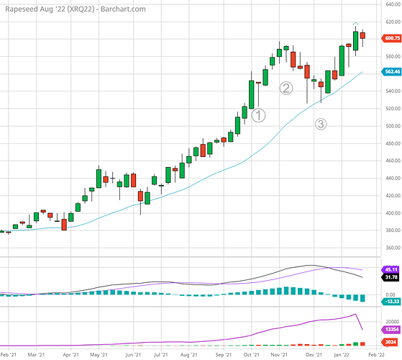Click the purple 45.11 indicator value tag
402x360 pixels.
tap(390, 270)
